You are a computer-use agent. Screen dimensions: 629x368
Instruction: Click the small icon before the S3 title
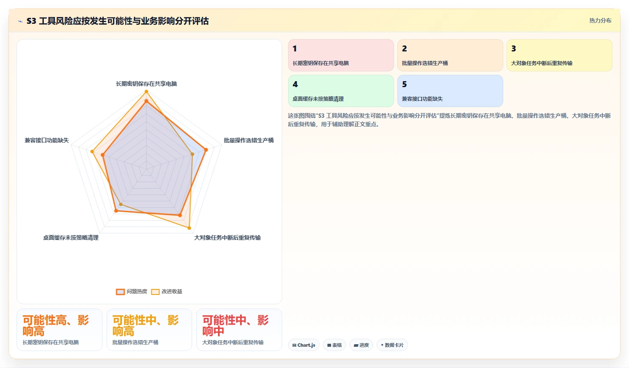tap(20, 21)
